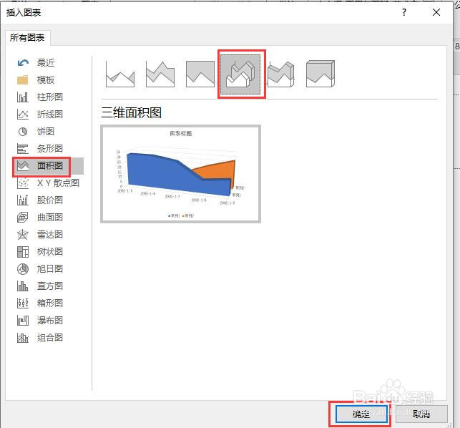Choose the 瀑布图 waterfall icon
The width and height of the screenshot is (460, 428).
click(x=23, y=320)
